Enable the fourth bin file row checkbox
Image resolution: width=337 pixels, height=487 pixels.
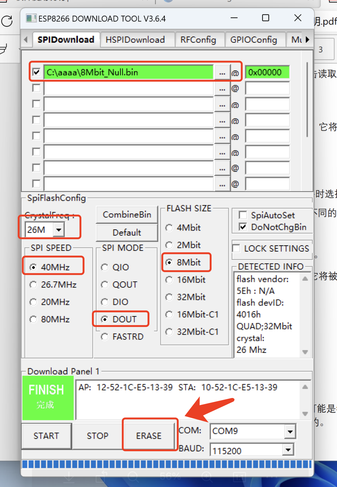[36, 120]
